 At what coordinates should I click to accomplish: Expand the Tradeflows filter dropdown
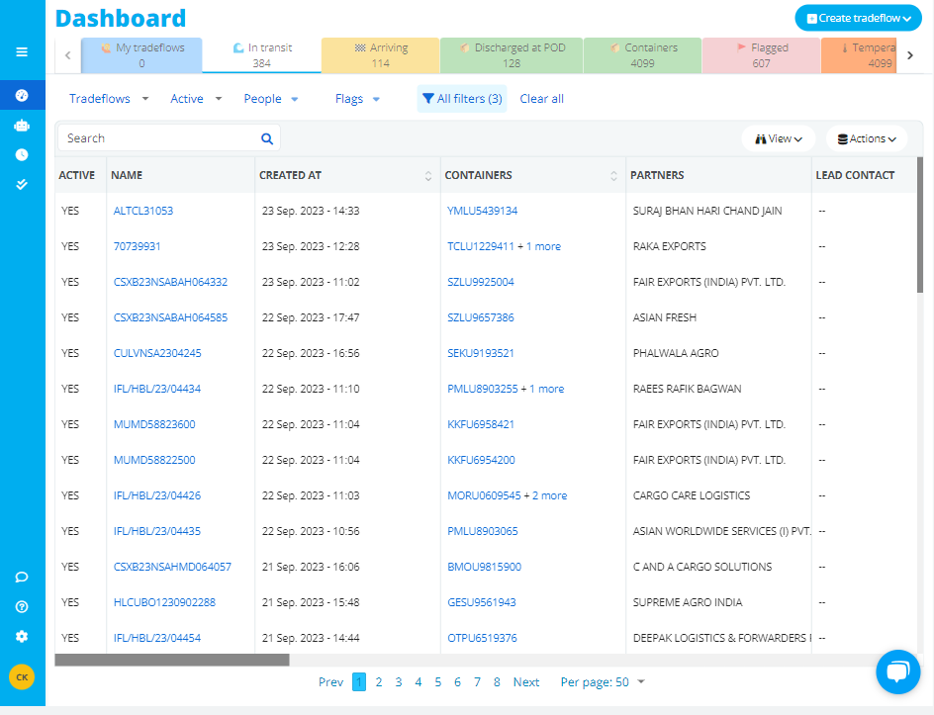109,99
